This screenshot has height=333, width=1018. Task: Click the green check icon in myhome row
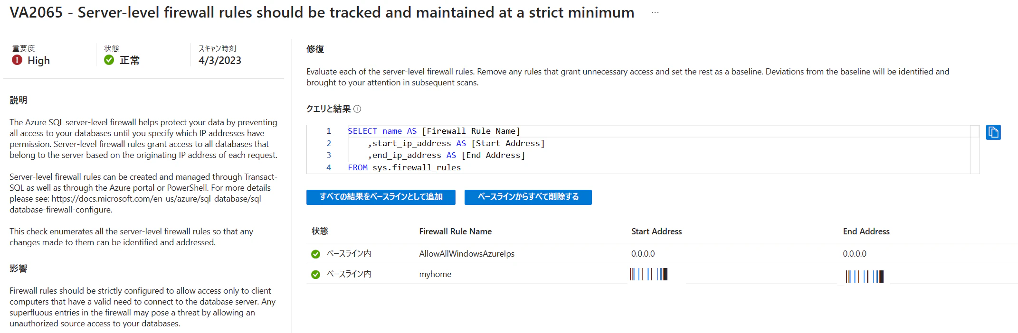pyautogui.click(x=315, y=275)
